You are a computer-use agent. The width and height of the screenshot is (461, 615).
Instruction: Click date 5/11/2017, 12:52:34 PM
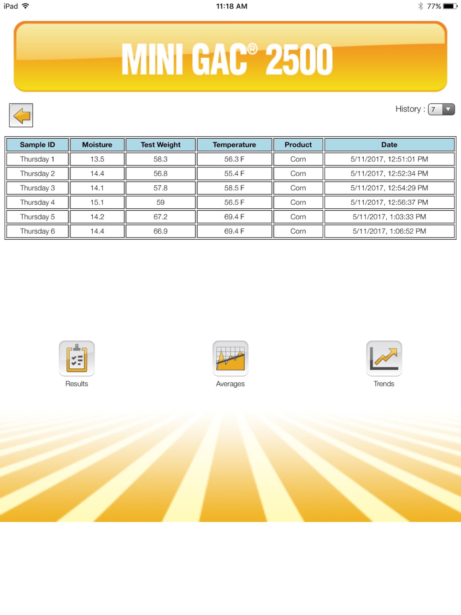click(390, 173)
